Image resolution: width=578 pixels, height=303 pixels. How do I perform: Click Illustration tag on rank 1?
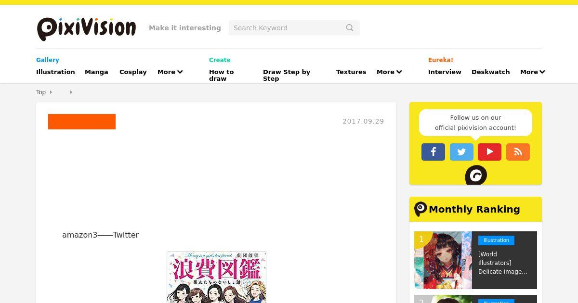(496, 240)
